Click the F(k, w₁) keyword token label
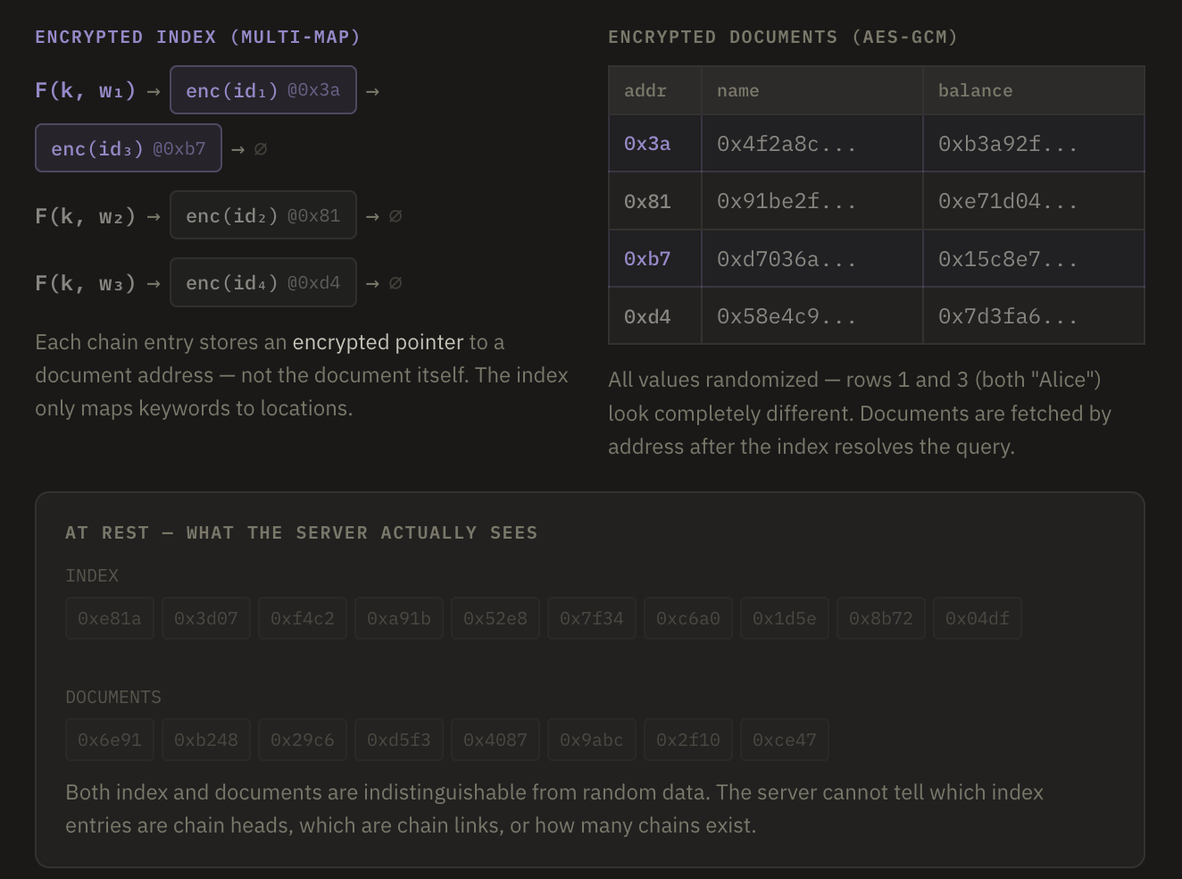Screen dimensions: 1182x879 pyautogui.click(x=85, y=90)
